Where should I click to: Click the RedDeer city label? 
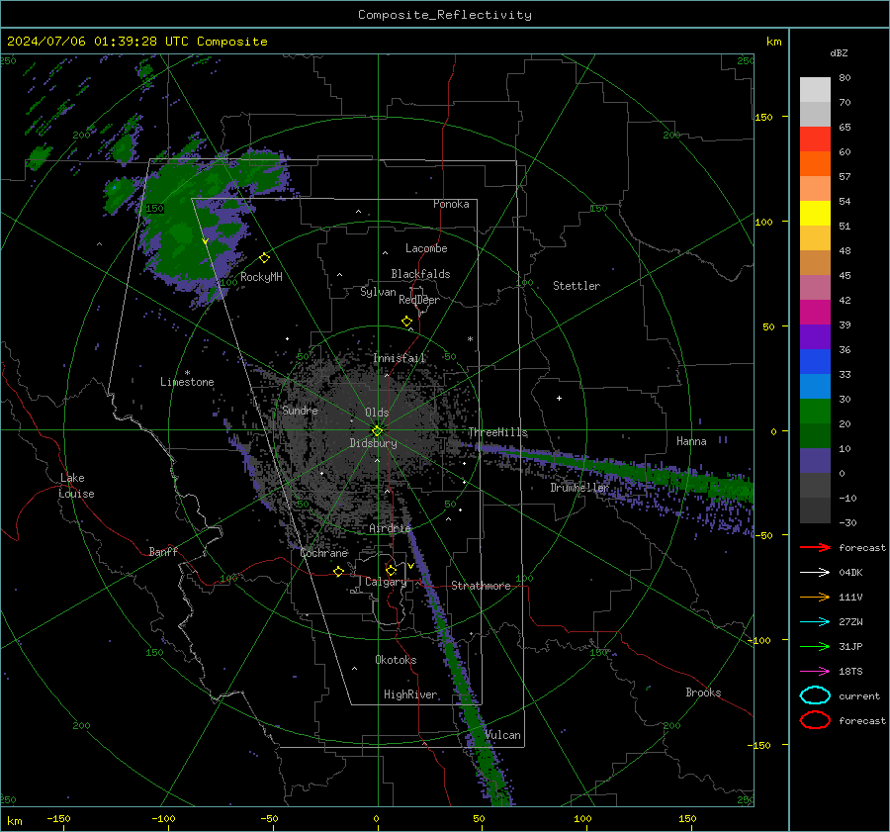click(419, 300)
